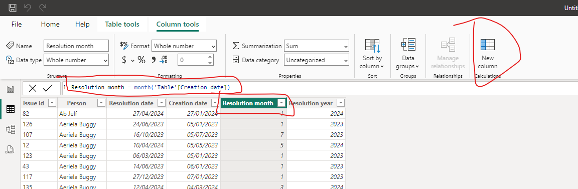Click the issue id cell 107

click(39, 135)
